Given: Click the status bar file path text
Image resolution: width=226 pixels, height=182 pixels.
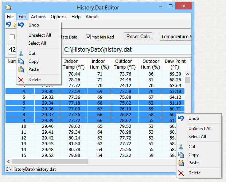Looking at the screenshot, I should pos(31,169).
